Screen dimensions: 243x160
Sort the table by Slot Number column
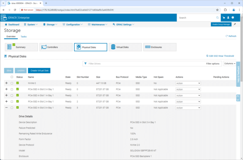coord(83,77)
